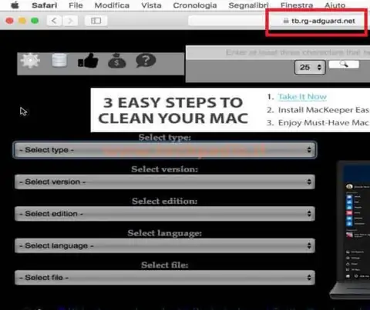Click the Take It Now link
Screen dimensions: 370x310
[302, 97]
